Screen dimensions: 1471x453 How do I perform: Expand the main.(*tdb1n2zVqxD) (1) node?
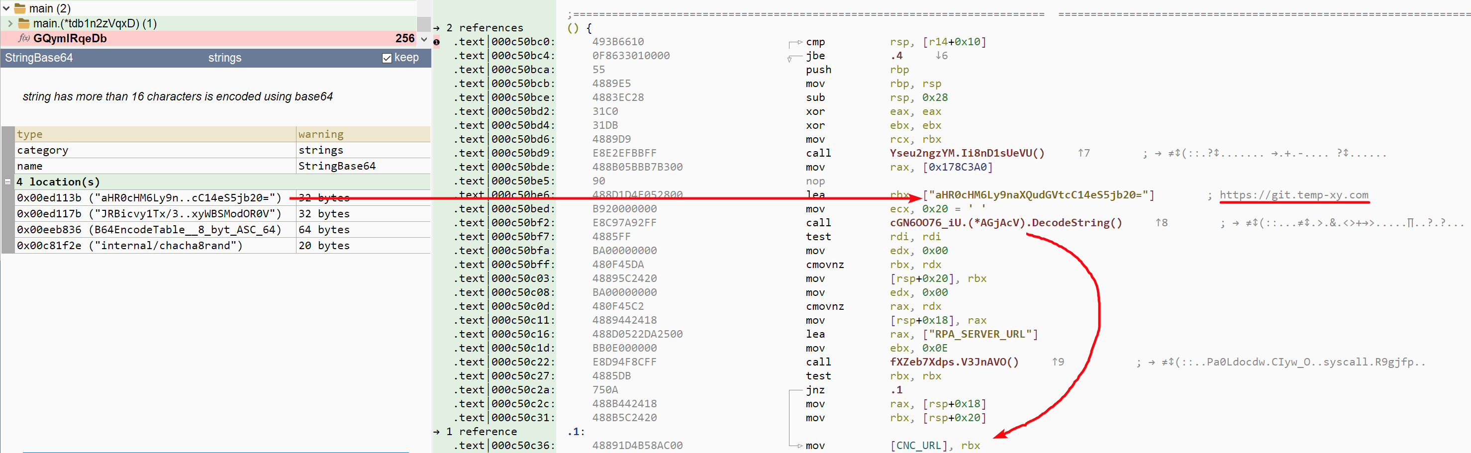coord(10,23)
